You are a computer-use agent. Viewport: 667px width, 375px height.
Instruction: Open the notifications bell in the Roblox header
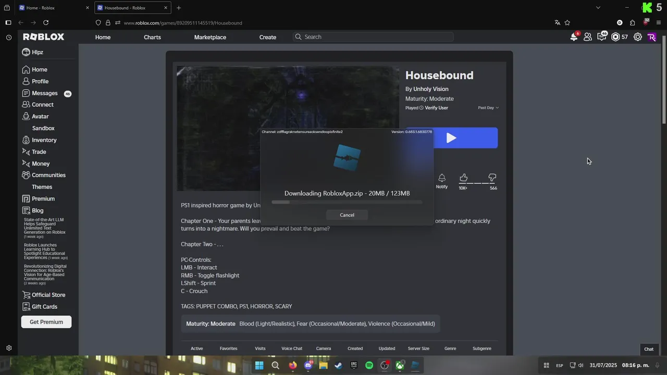pyautogui.click(x=574, y=37)
